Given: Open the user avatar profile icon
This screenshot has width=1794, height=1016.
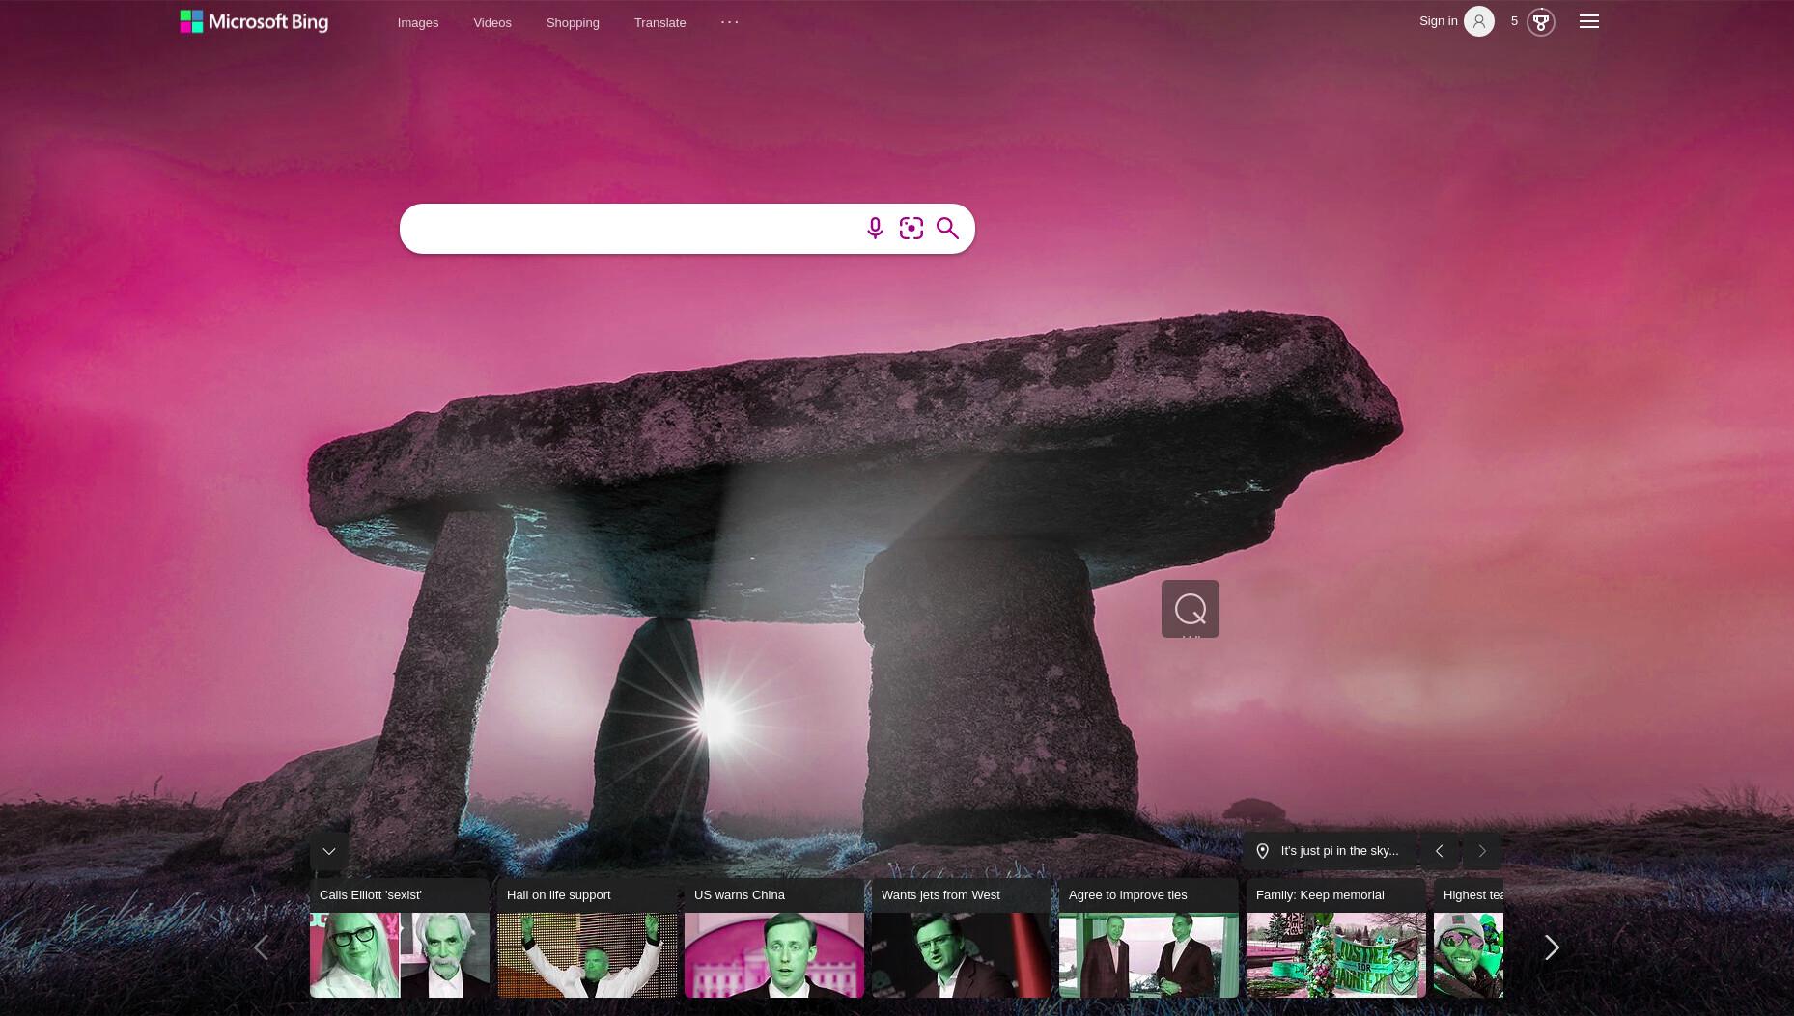Looking at the screenshot, I should (x=1478, y=21).
